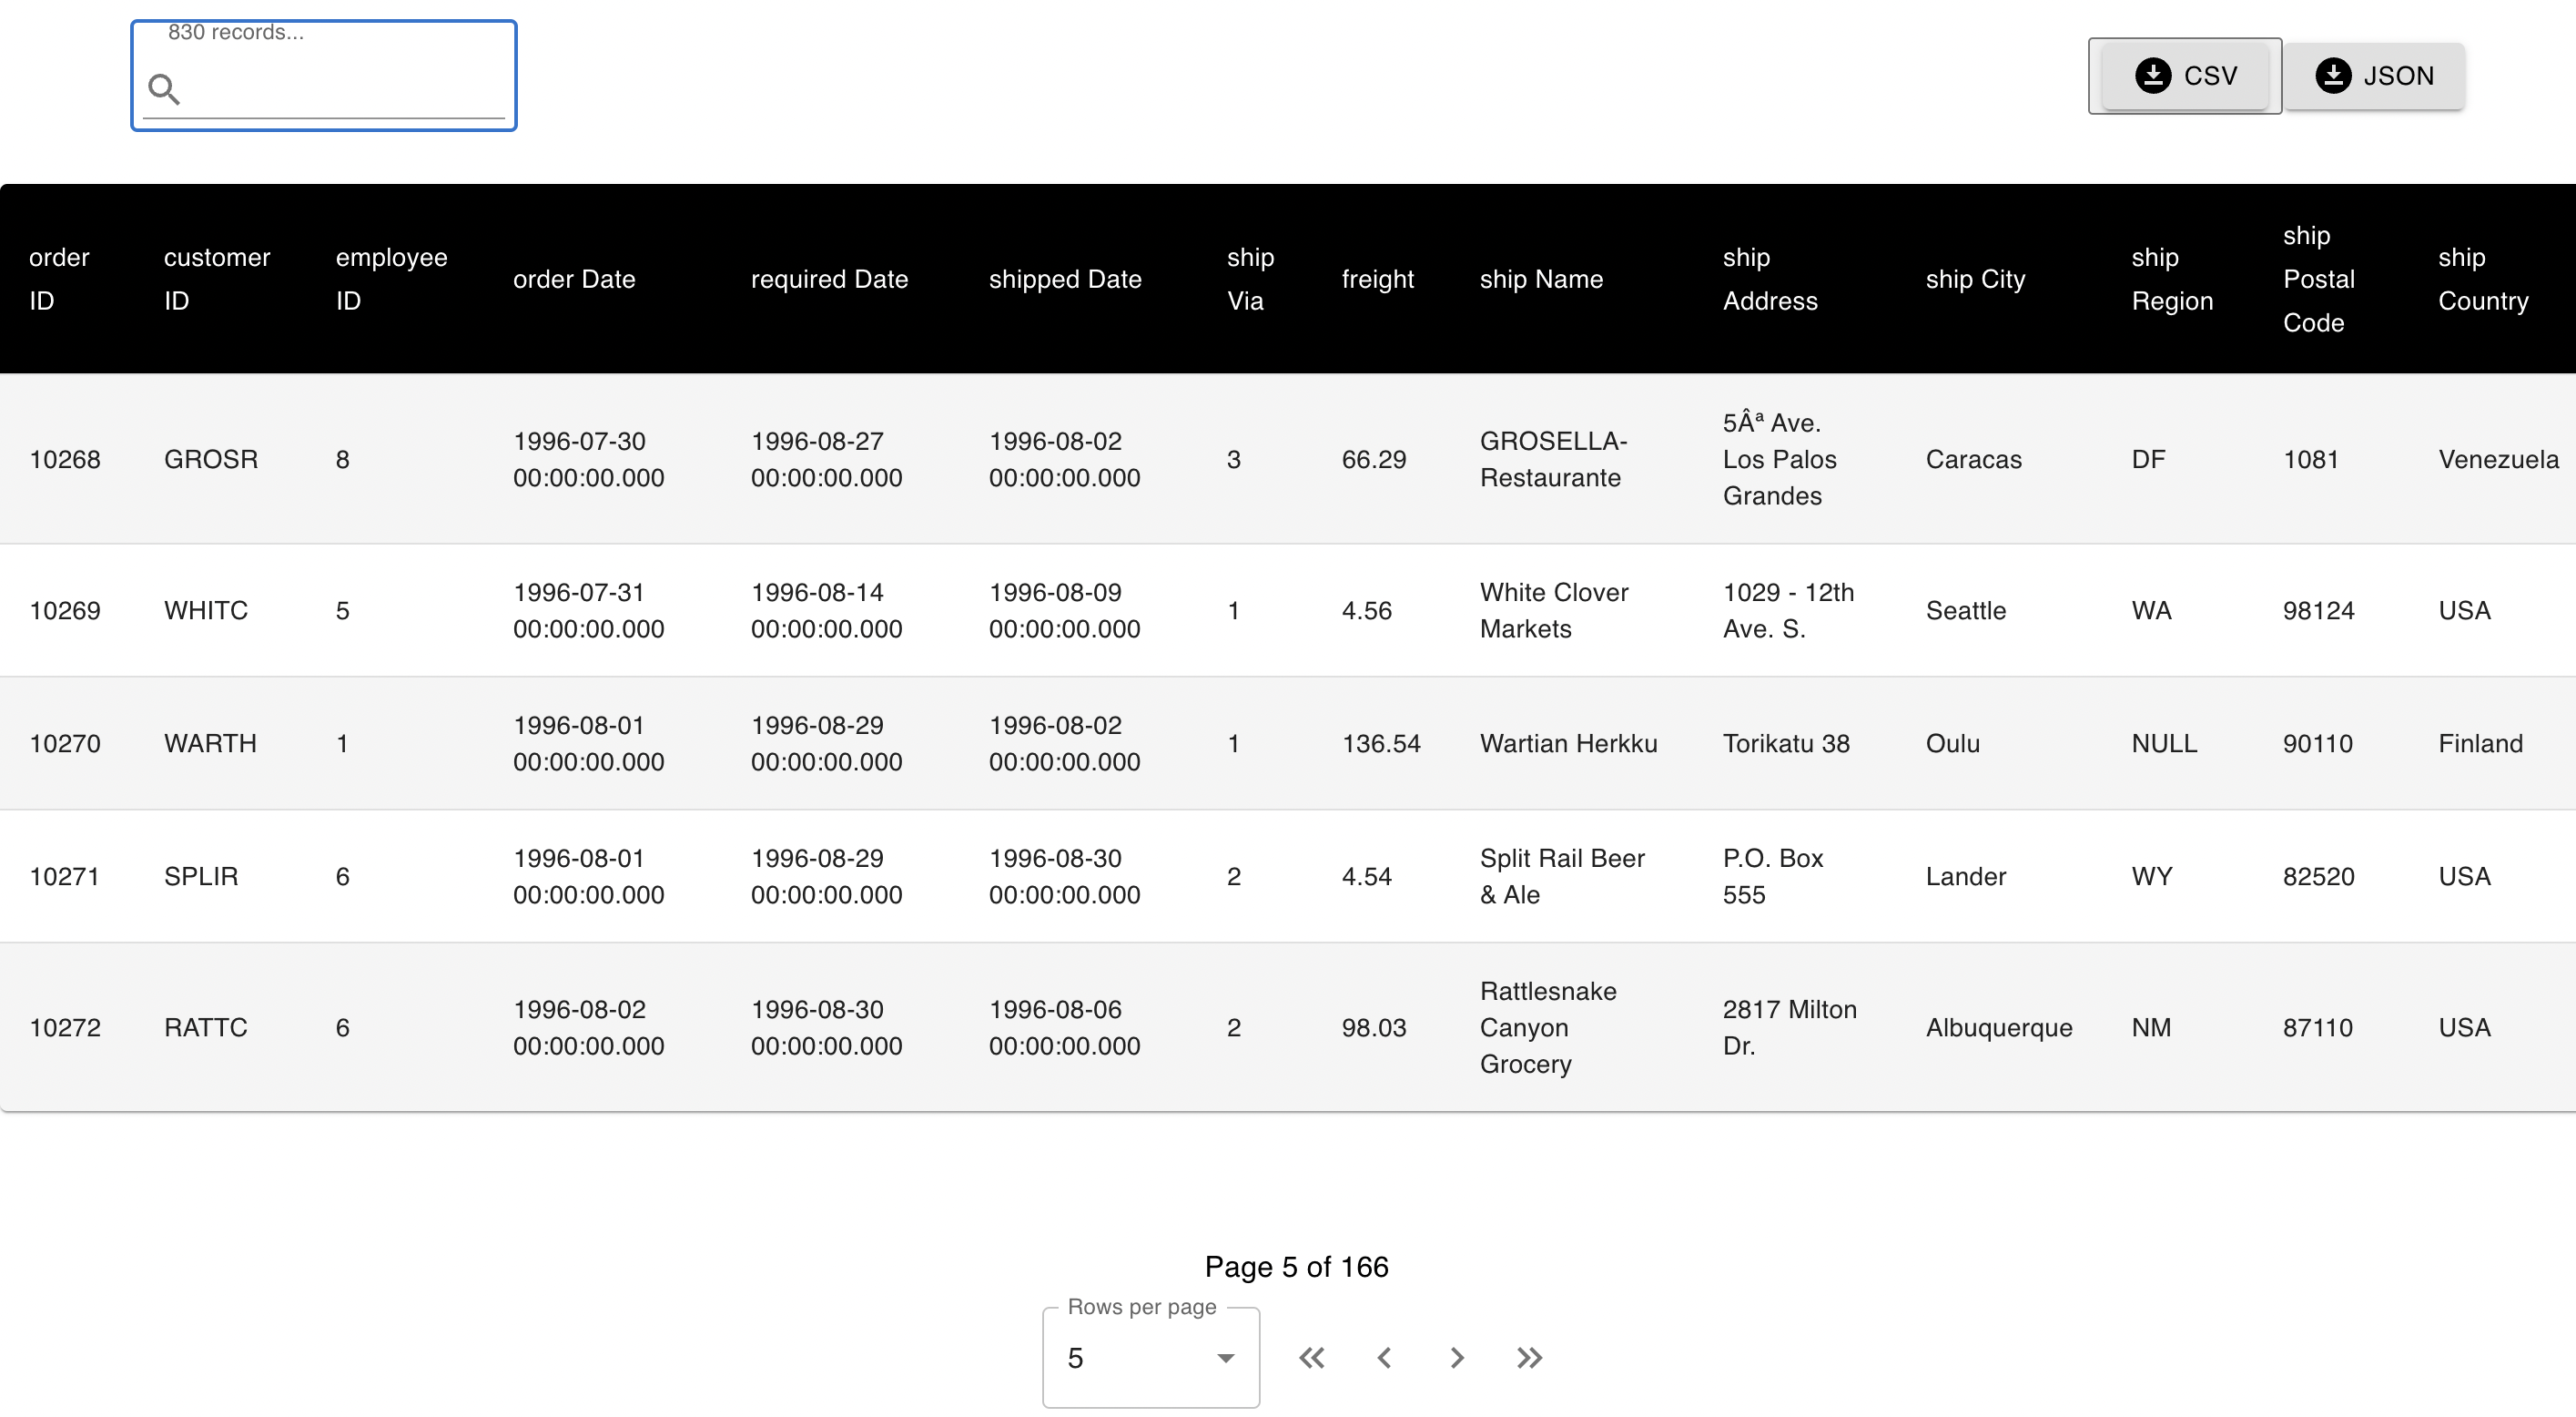
Task: Jump to last page with double-right arrows
Action: click(x=1529, y=1358)
